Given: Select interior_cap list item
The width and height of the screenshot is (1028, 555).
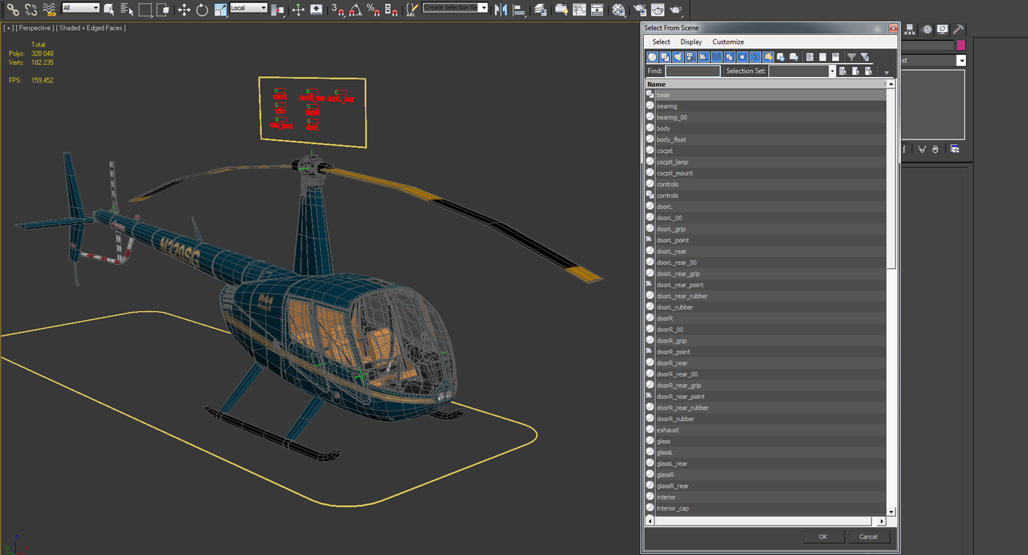Looking at the screenshot, I should click(766, 509).
